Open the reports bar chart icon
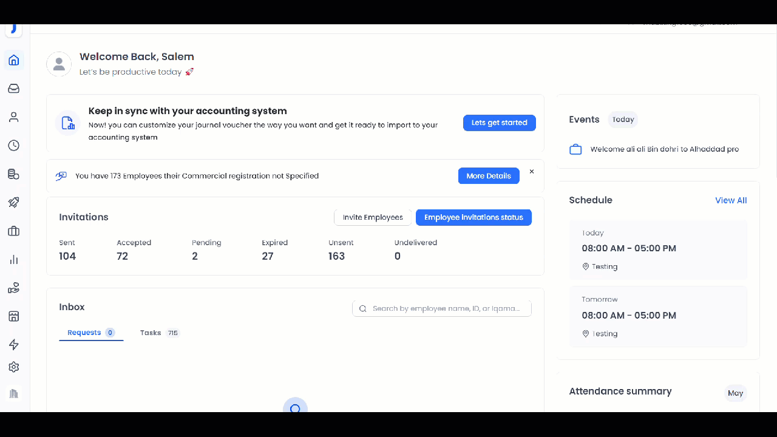The image size is (777, 437). [13, 260]
